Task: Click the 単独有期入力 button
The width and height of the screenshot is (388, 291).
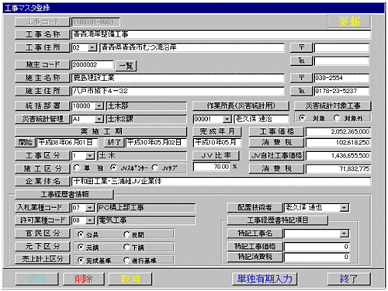Action: click(x=265, y=279)
